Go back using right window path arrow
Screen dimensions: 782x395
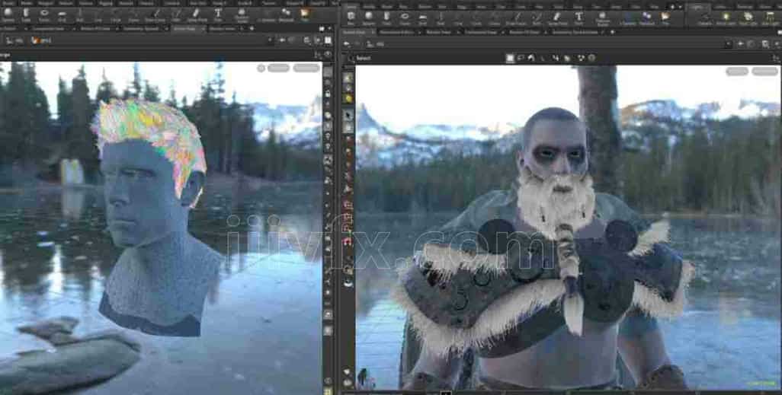(347, 44)
